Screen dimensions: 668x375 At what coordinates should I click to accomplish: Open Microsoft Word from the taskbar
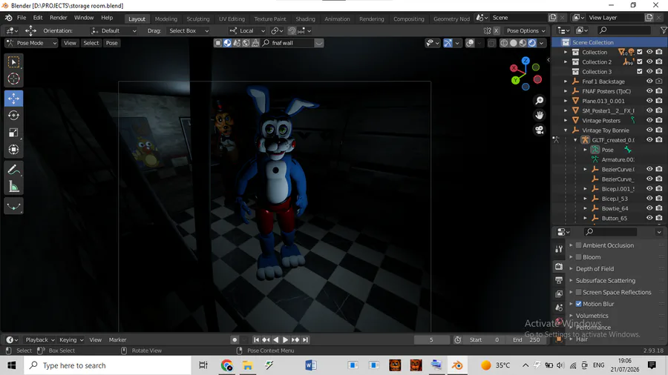click(310, 365)
